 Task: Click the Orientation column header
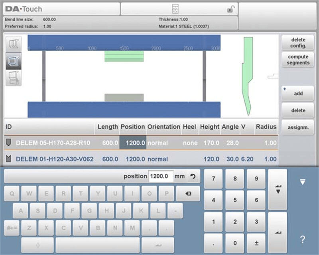(163, 127)
